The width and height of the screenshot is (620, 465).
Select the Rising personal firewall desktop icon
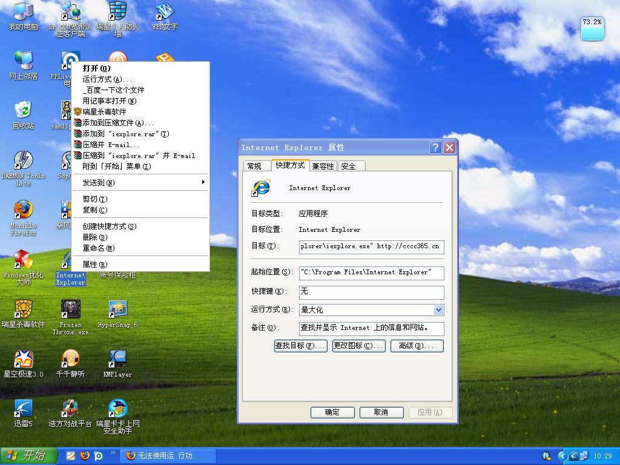[117, 19]
